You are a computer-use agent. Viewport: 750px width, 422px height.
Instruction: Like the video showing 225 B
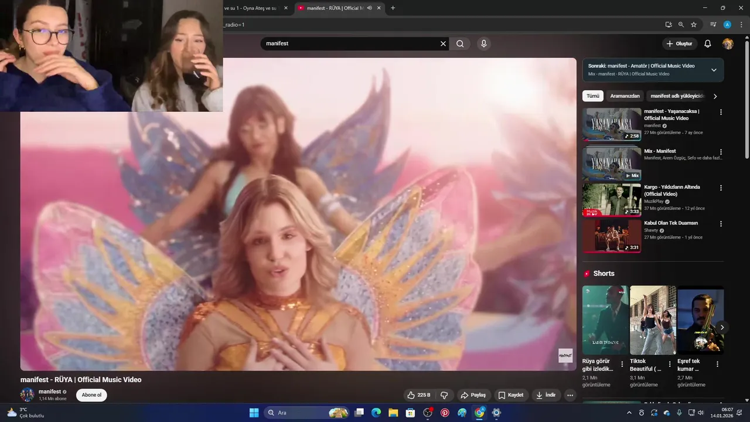(419, 395)
